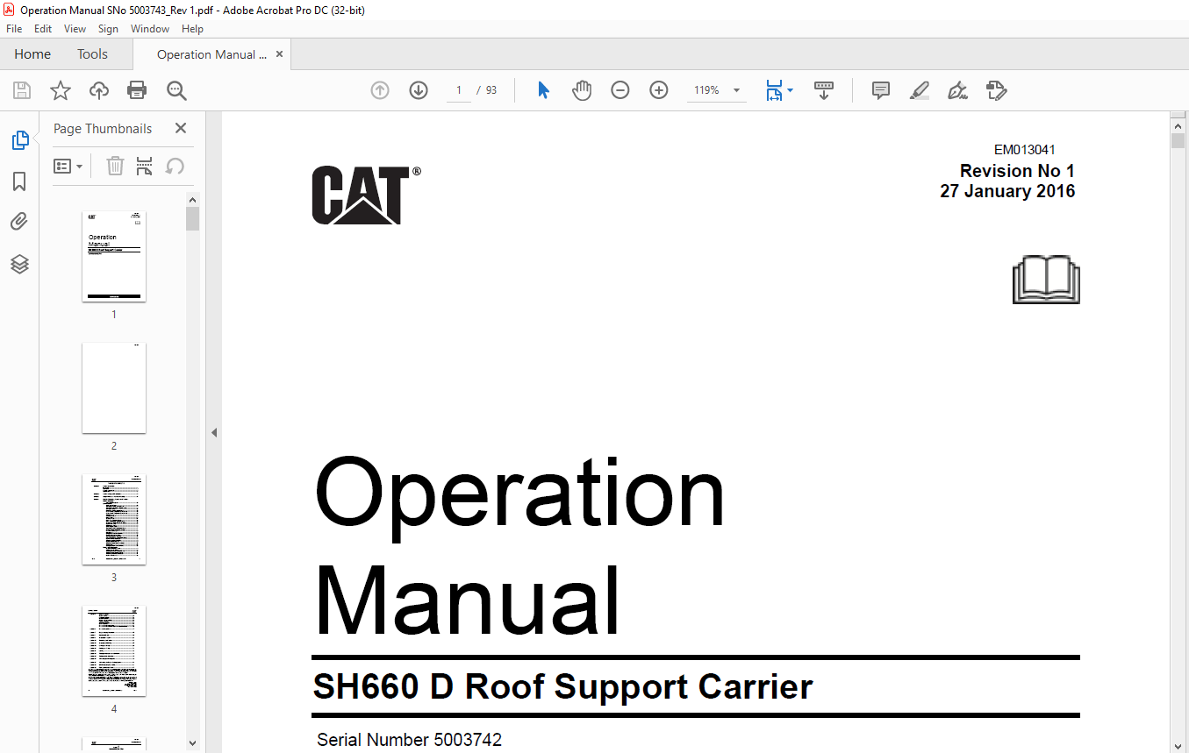Close the Operation Manual document tab
This screenshot has height=753, width=1189.
[x=279, y=54]
